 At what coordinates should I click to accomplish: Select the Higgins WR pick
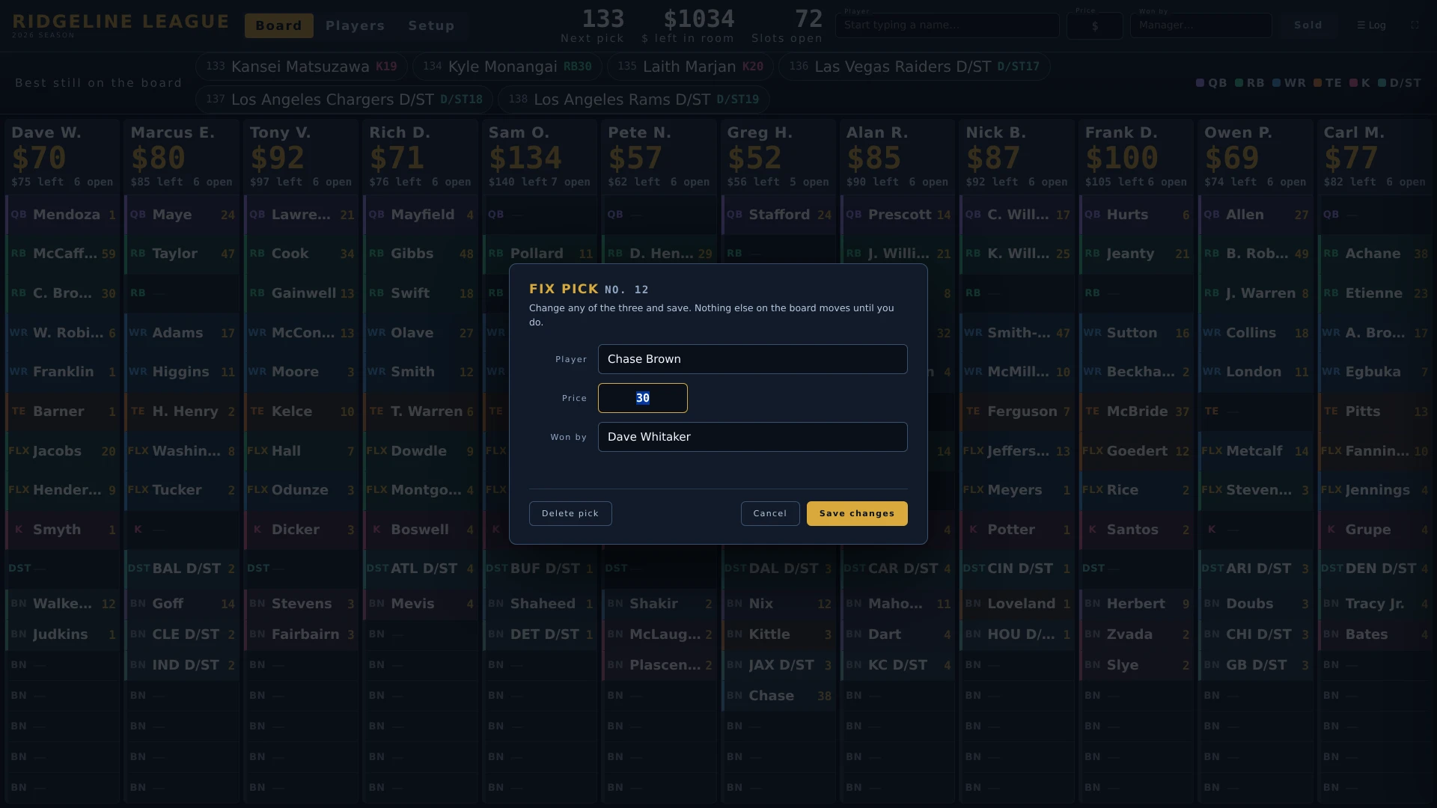[x=182, y=372]
